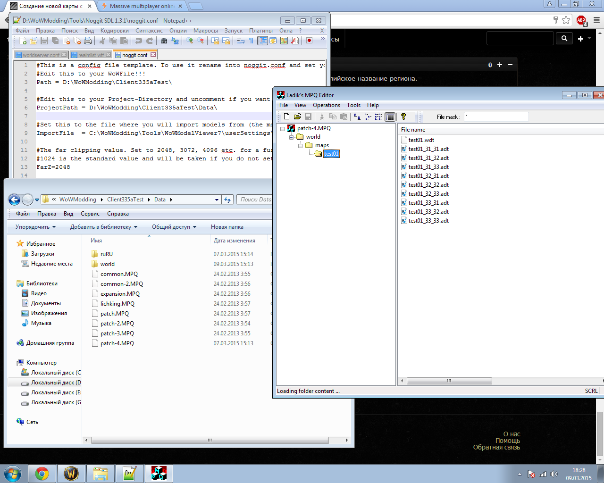604x483 pixels.
Task: Click the Open file icon in Notepad++ toolbar
Action: pyautogui.click(x=34, y=41)
